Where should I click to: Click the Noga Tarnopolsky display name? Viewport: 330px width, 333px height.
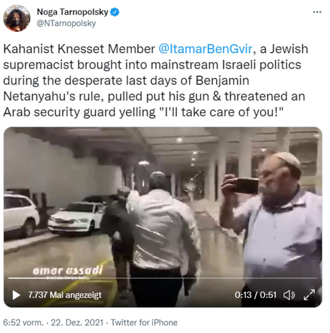(x=73, y=12)
